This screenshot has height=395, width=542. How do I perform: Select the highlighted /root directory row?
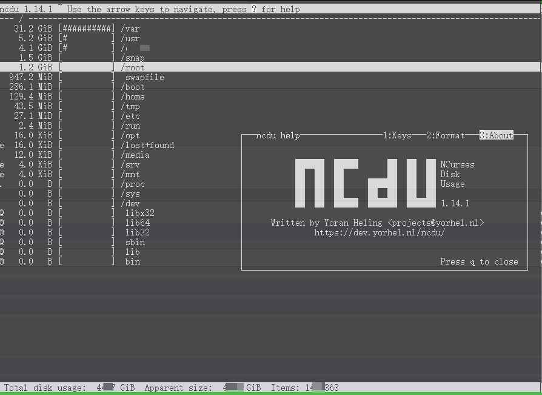coord(270,67)
